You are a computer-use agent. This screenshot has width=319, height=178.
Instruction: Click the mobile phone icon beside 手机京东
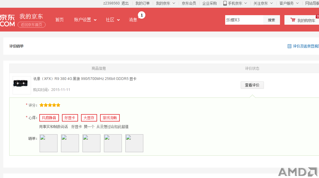point(225,3)
